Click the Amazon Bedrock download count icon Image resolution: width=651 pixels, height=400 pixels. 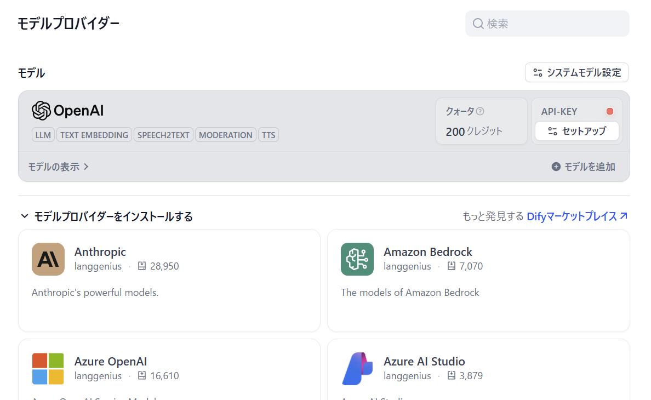(452, 266)
